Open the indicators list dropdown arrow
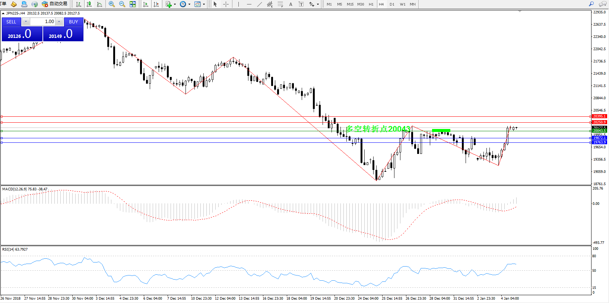This screenshot has width=609, height=303. click(175, 4)
